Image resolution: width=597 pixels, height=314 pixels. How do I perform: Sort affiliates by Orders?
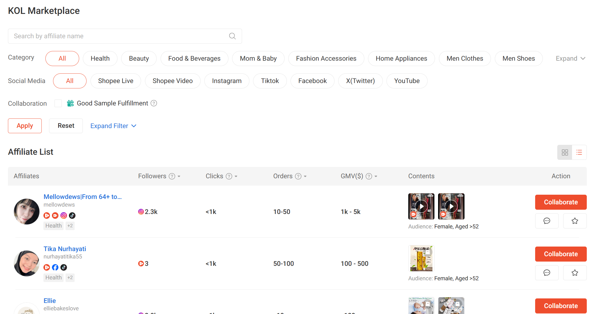[305, 176]
